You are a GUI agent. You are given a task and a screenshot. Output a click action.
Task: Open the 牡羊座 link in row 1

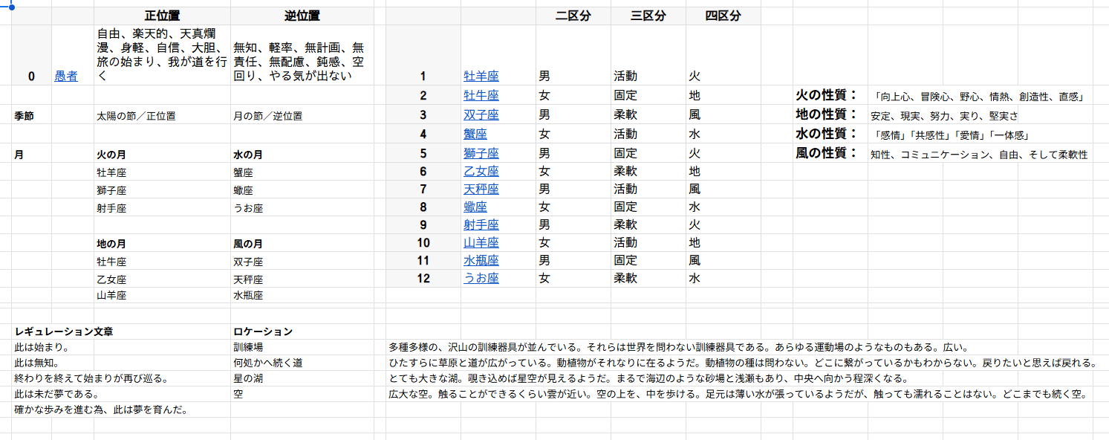pos(481,76)
